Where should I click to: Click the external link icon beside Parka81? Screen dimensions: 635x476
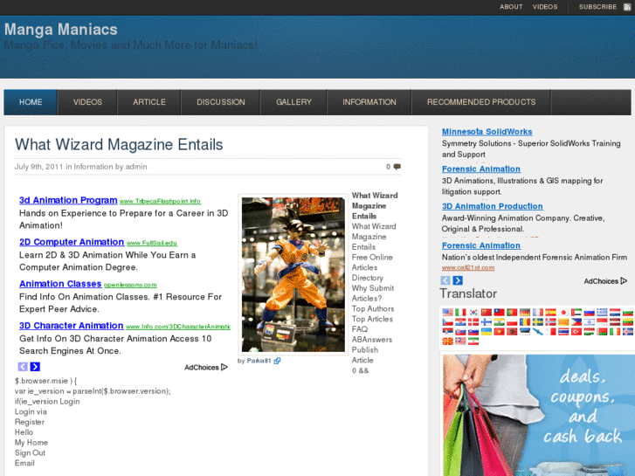point(277,361)
